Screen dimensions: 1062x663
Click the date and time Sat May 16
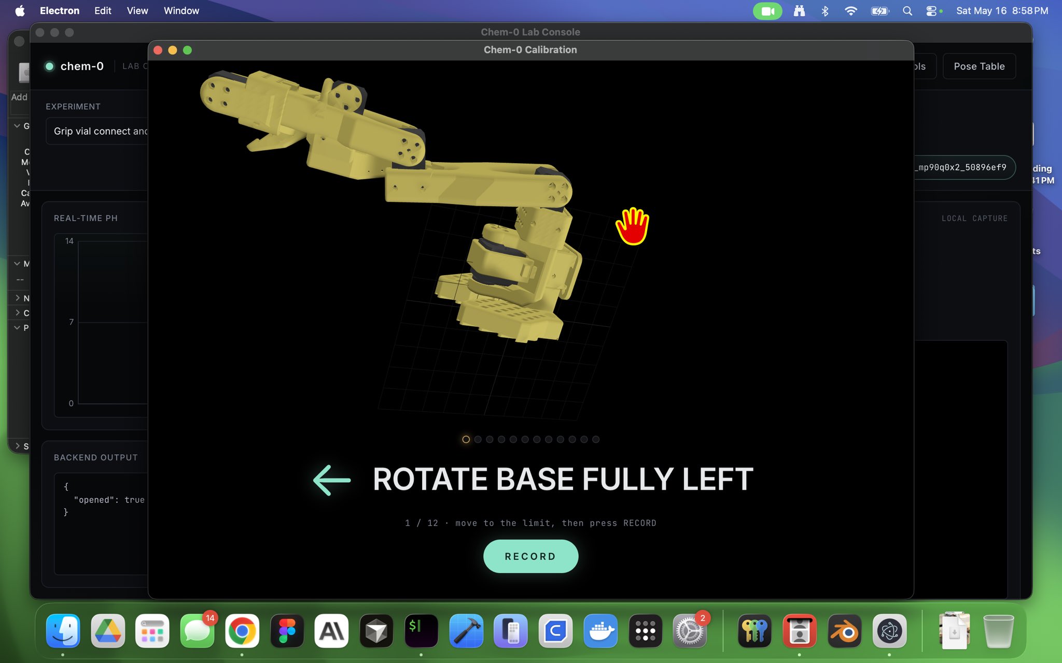click(x=1002, y=11)
